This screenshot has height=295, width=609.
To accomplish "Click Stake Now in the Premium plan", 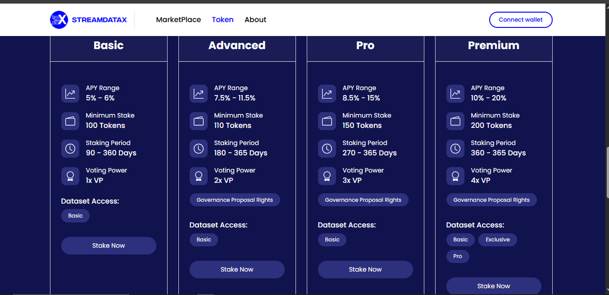I will click(494, 286).
